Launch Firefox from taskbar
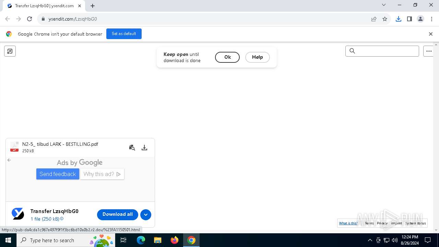439x247 pixels. tap(175, 240)
